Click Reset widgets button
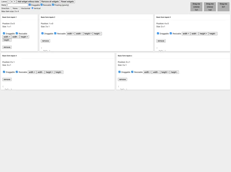 pyautogui.click(x=67, y=2)
